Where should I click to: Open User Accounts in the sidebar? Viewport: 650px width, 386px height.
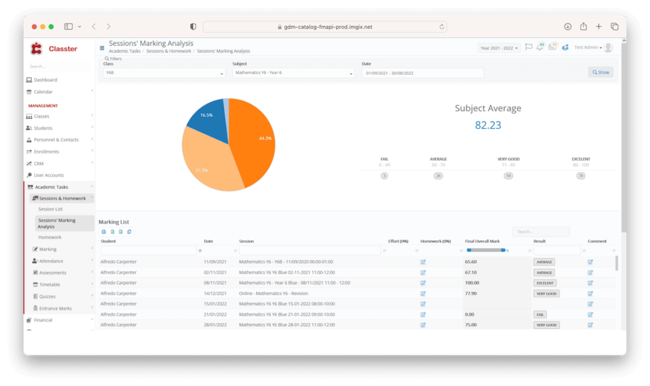48,176
